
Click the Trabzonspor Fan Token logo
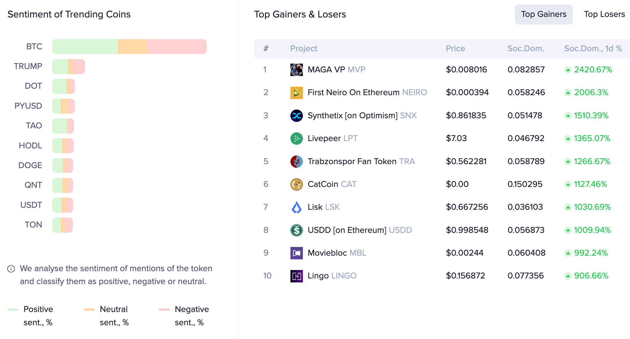296,161
